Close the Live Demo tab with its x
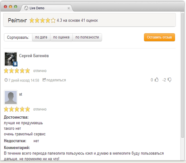The width and height of the screenshot is (186, 163). point(69,8)
